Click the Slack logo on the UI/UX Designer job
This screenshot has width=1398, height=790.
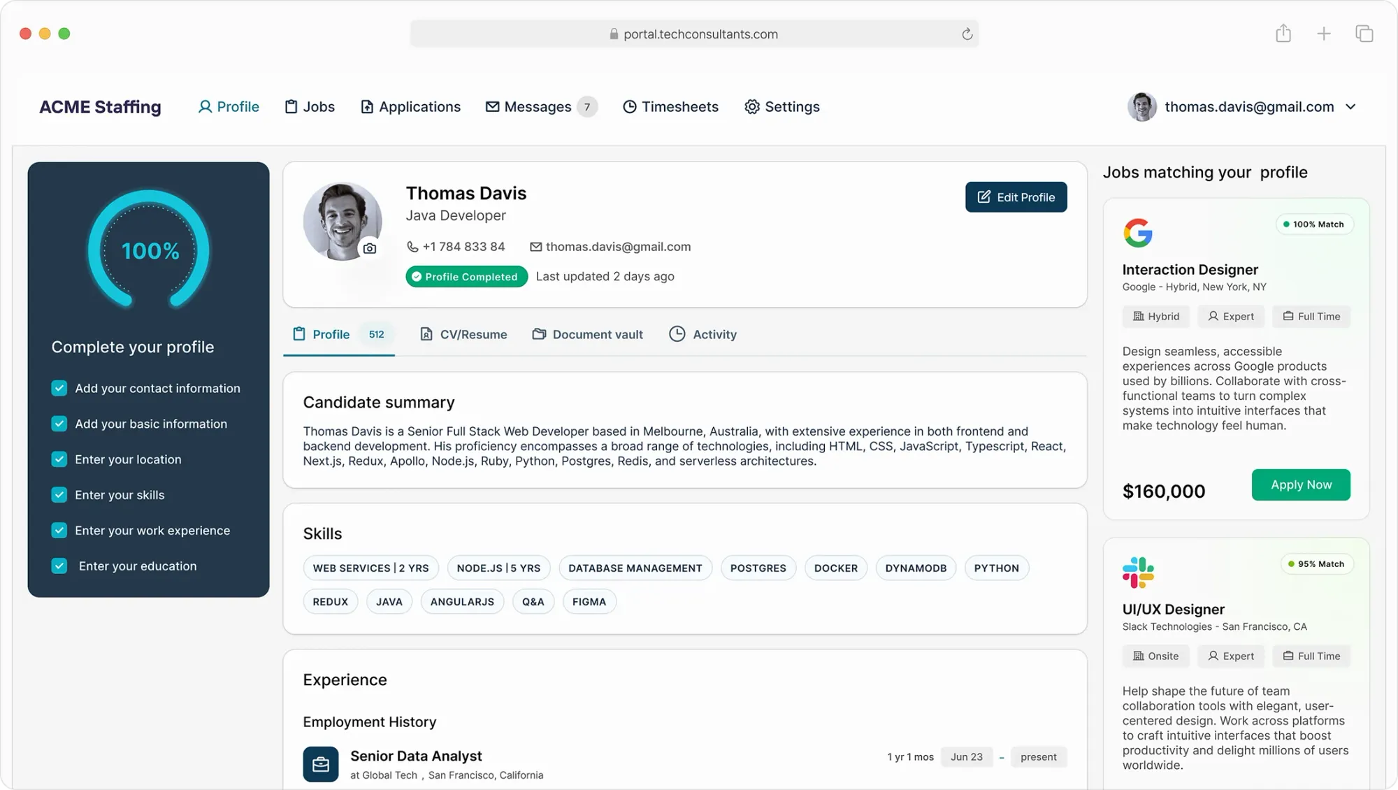(x=1138, y=571)
